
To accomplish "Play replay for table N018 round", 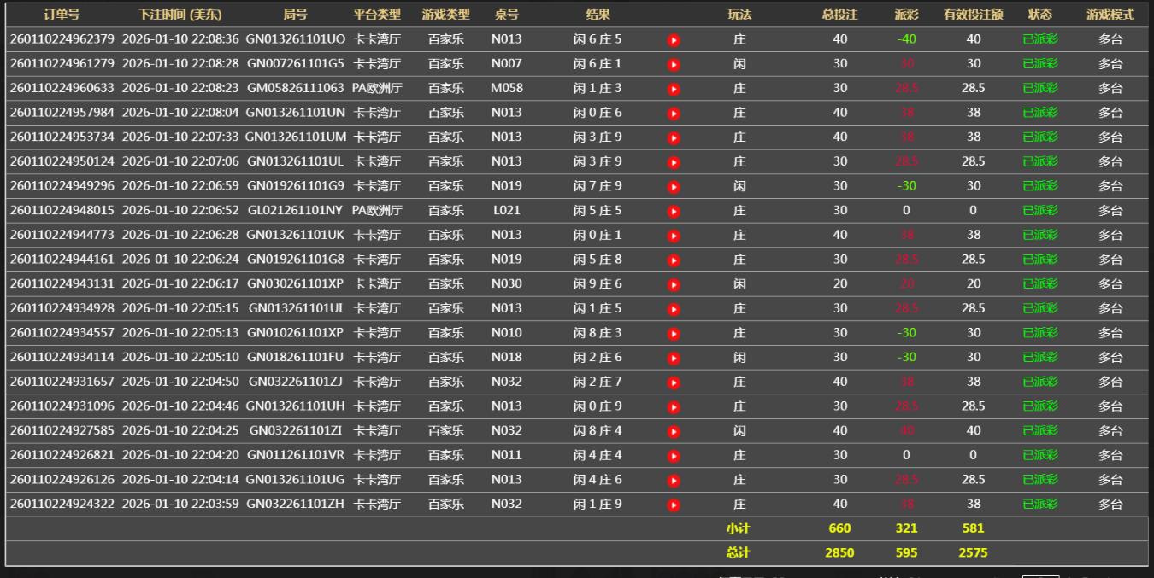I will (x=674, y=358).
